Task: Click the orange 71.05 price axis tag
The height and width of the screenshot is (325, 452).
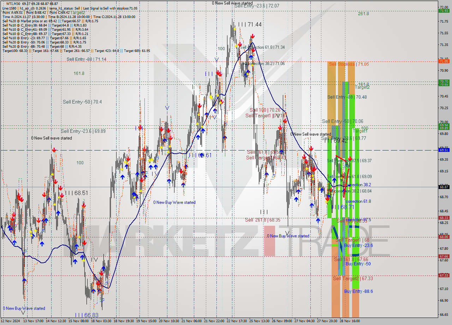Action: [444, 61]
